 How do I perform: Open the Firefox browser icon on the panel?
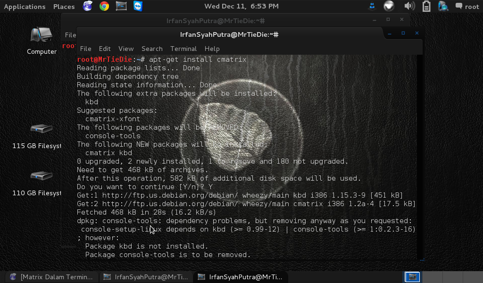point(87,7)
